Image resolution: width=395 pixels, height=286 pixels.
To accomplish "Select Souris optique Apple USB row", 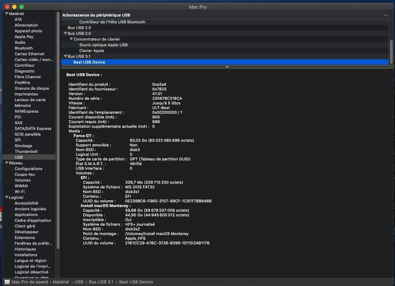I will click(225, 45).
